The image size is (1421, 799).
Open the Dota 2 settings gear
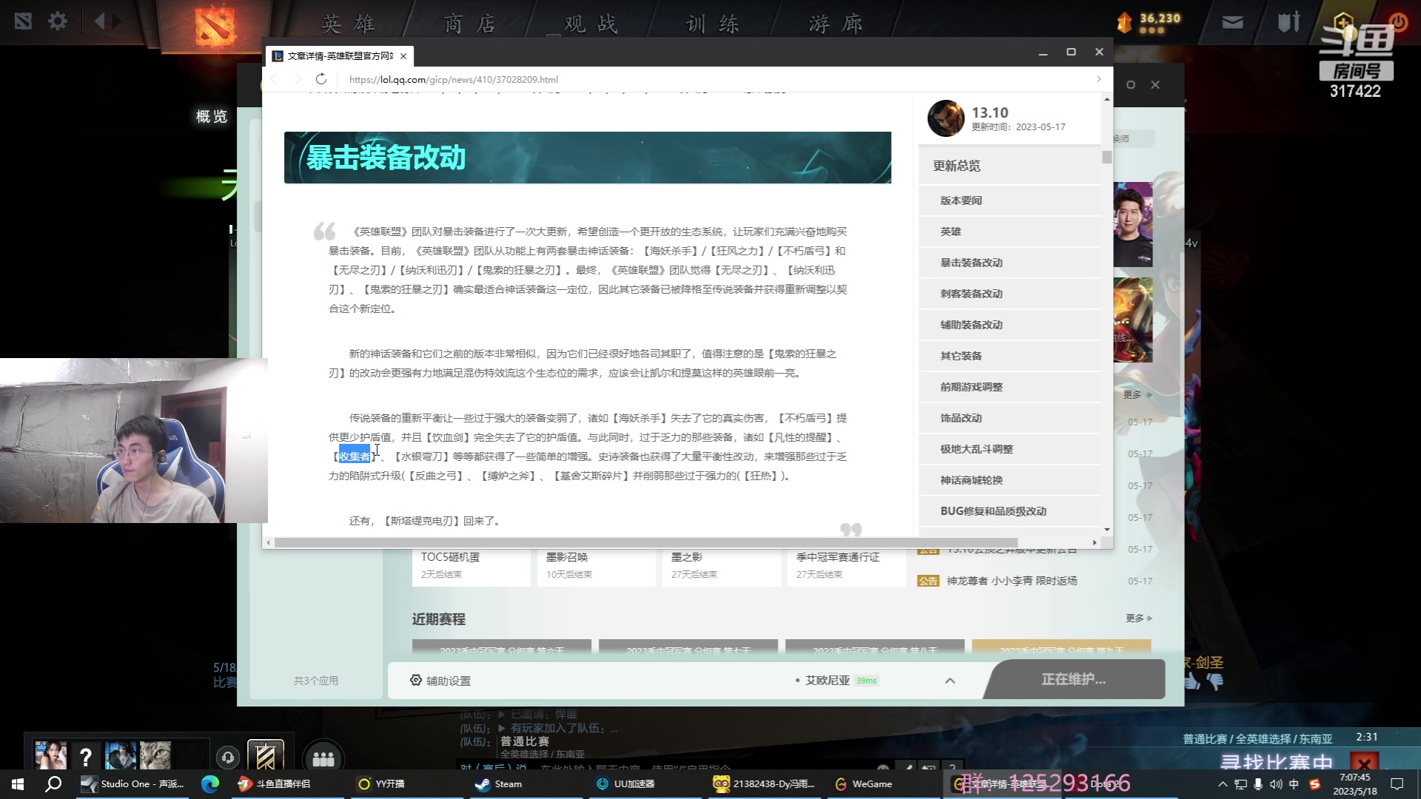(58, 21)
